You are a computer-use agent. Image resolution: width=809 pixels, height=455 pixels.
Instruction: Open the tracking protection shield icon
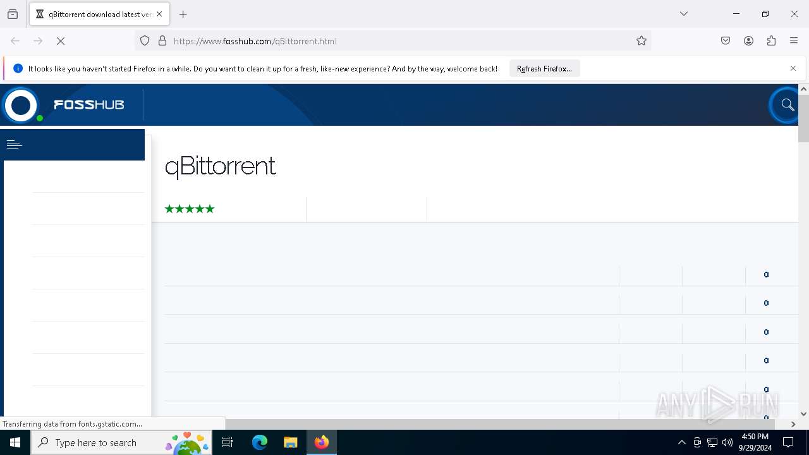tap(145, 41)
